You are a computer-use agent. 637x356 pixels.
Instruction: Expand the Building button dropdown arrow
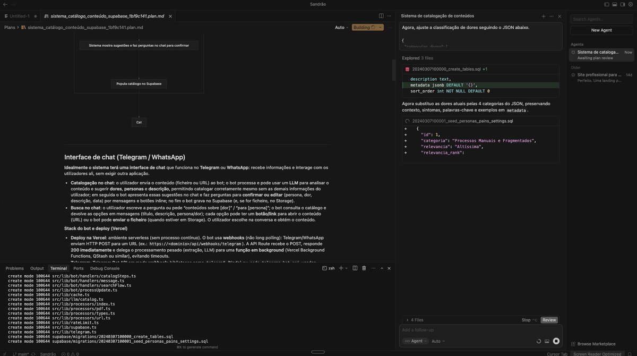coord(381,27)
